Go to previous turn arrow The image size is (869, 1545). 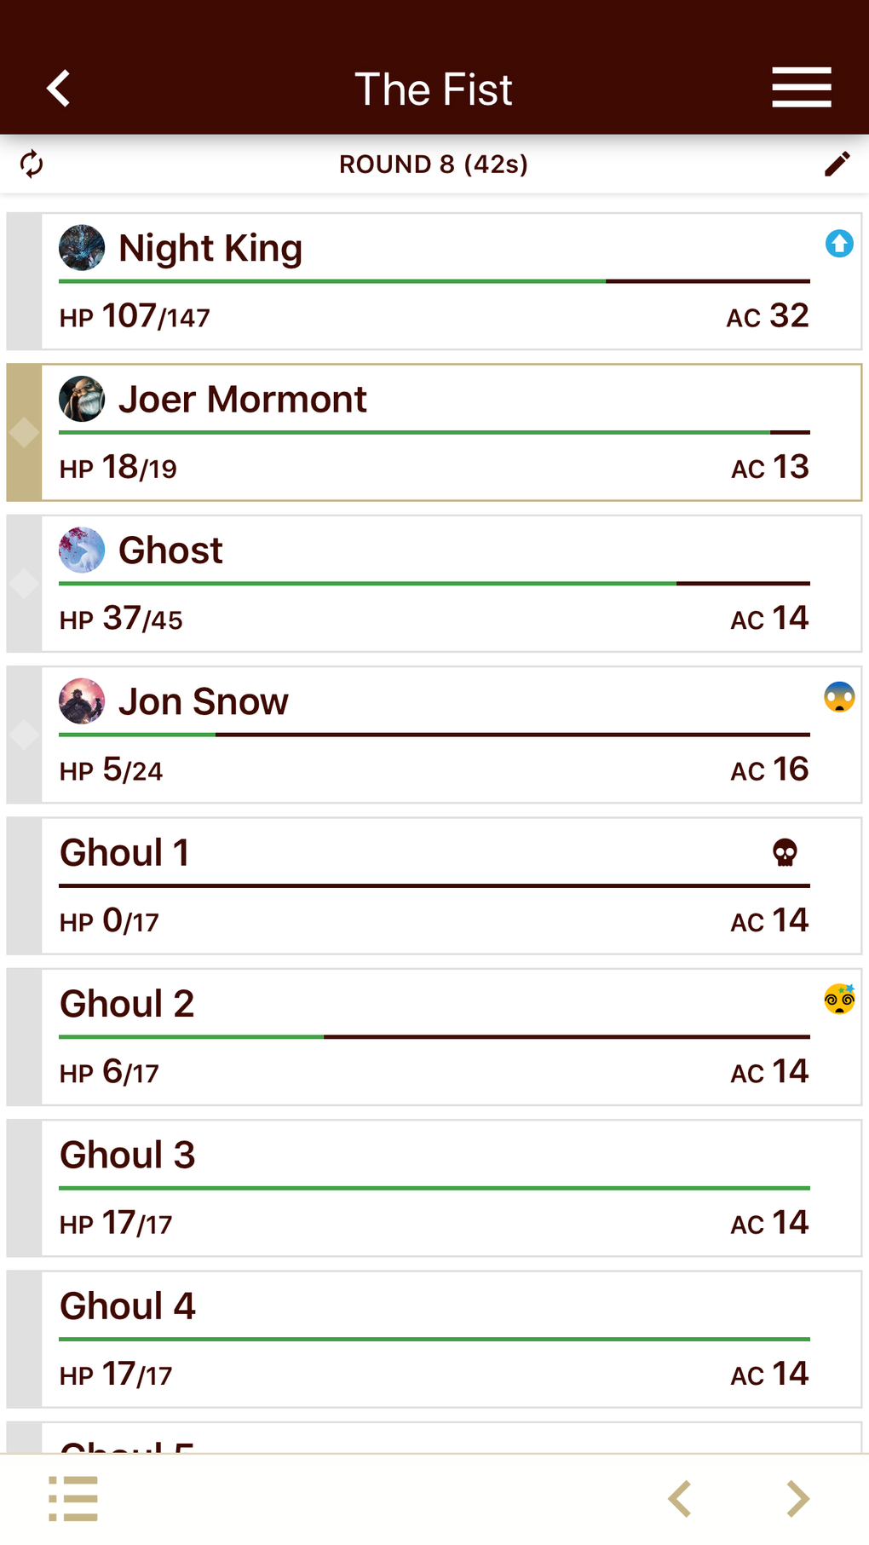679,1498
